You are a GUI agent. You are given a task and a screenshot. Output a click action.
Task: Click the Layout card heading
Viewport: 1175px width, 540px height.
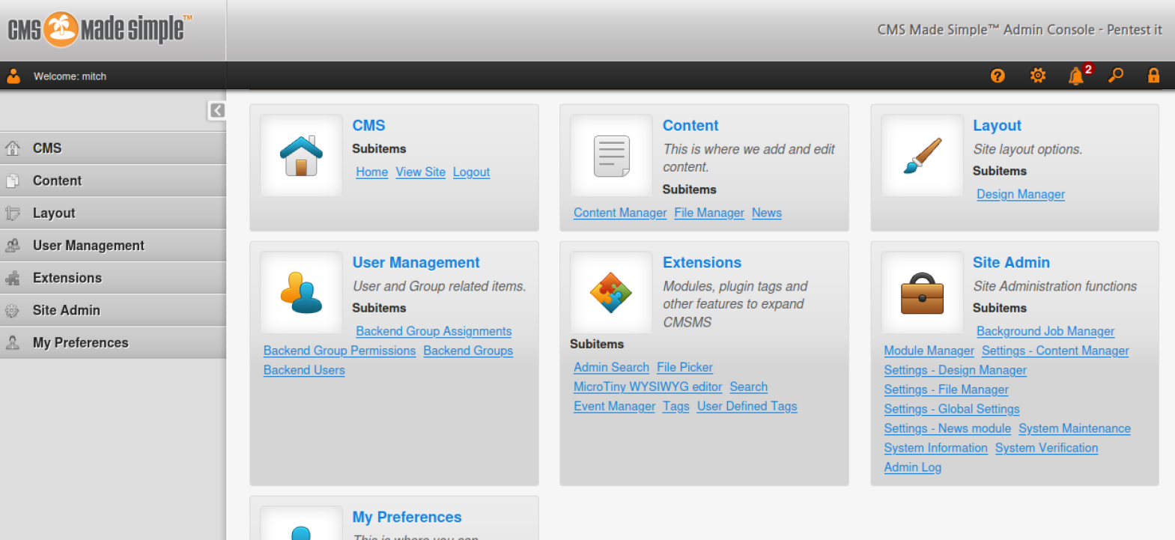(x=997, y=126)
